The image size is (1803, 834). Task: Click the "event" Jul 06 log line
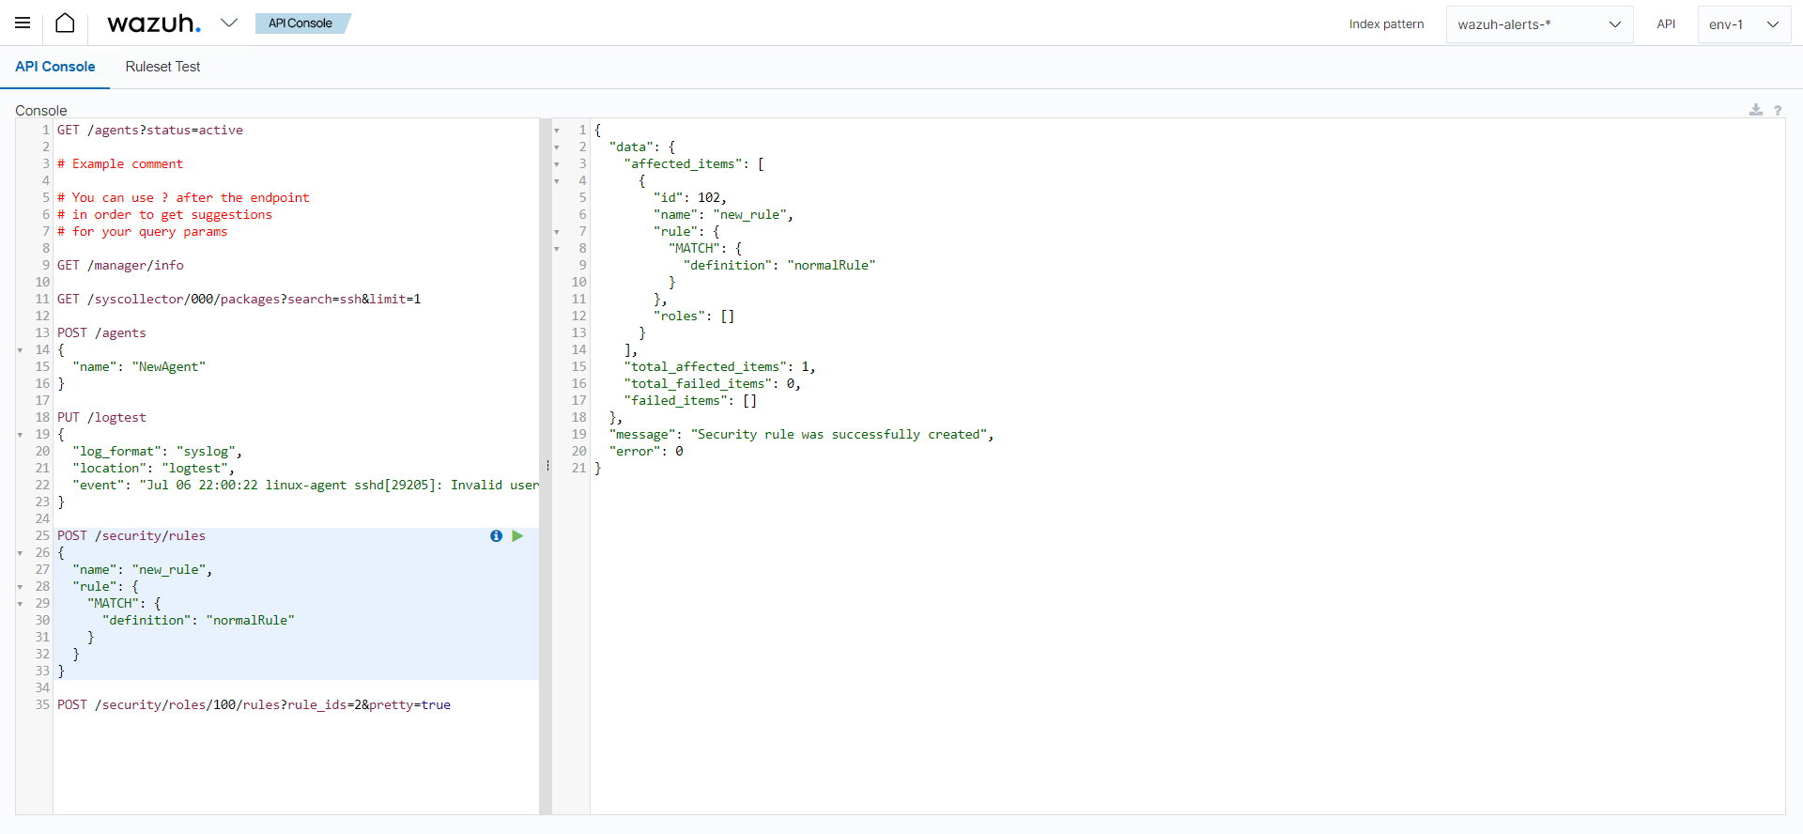click(x=305, y=486)
